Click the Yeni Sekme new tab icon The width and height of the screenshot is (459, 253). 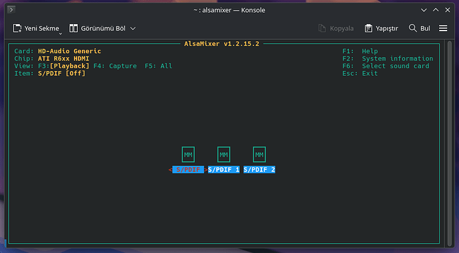[17, 29]
